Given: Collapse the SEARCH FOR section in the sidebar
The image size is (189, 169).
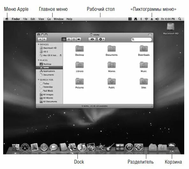Looking at the screenshot, I should [39, 80].
